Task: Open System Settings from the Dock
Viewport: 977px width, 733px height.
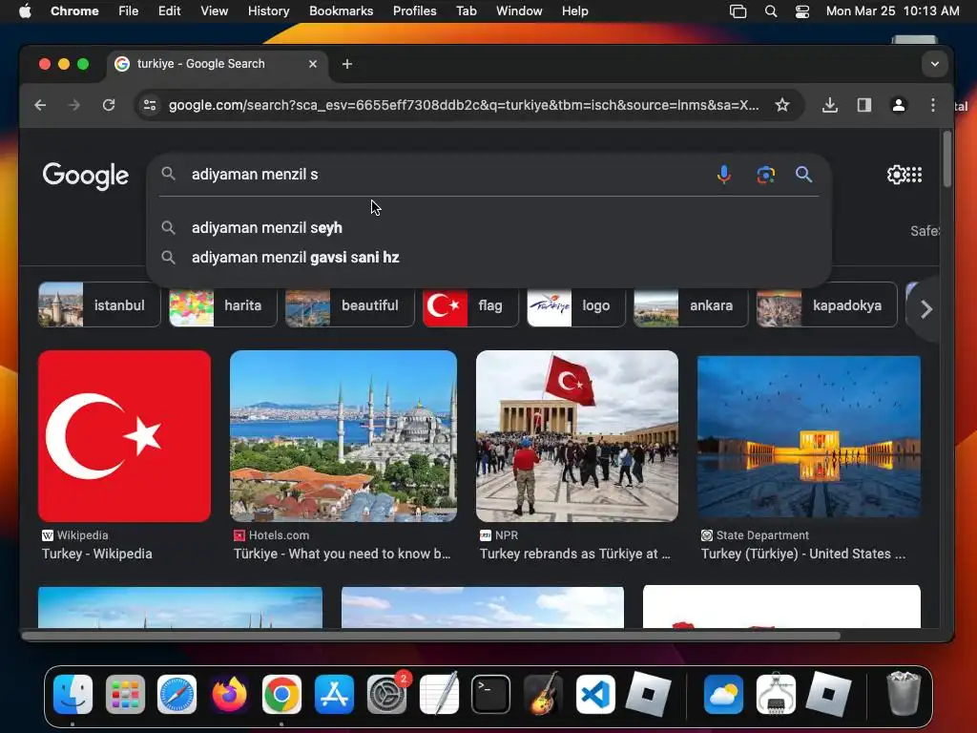Action: [386, 694]
